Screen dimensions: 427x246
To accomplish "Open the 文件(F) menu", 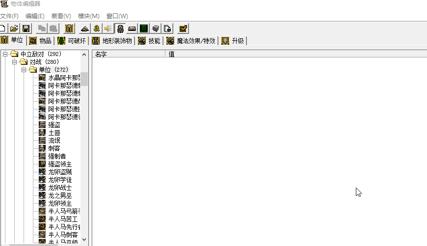I will 9,16.
